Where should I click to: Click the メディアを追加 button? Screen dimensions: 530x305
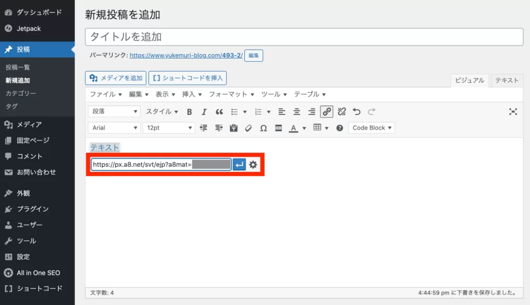(116, 78)
